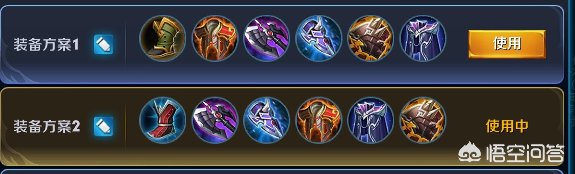Edit equipment plan 1 with eraser icon
The image size is (575, 174).
[x=103, y=44]
